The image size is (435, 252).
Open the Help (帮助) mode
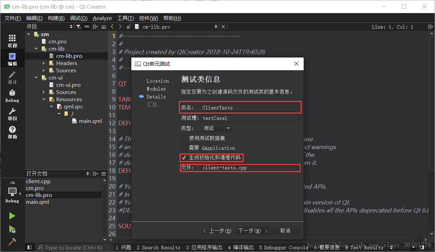[x=12, y=132]
